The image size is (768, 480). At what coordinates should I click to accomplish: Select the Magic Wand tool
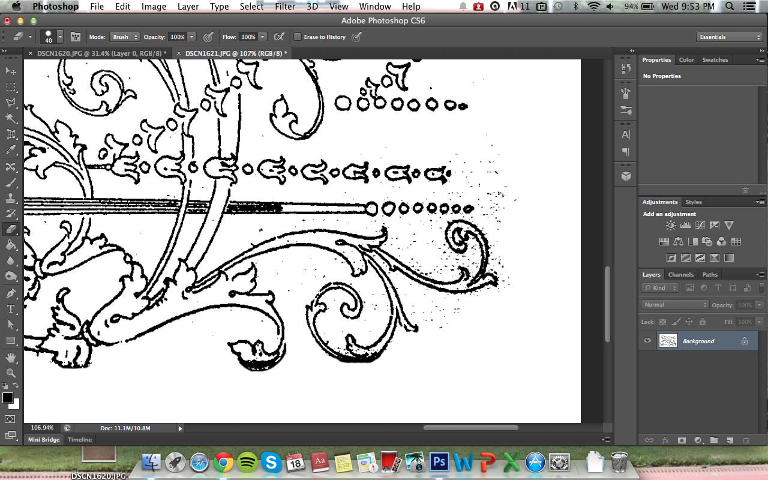pos(11,119)
